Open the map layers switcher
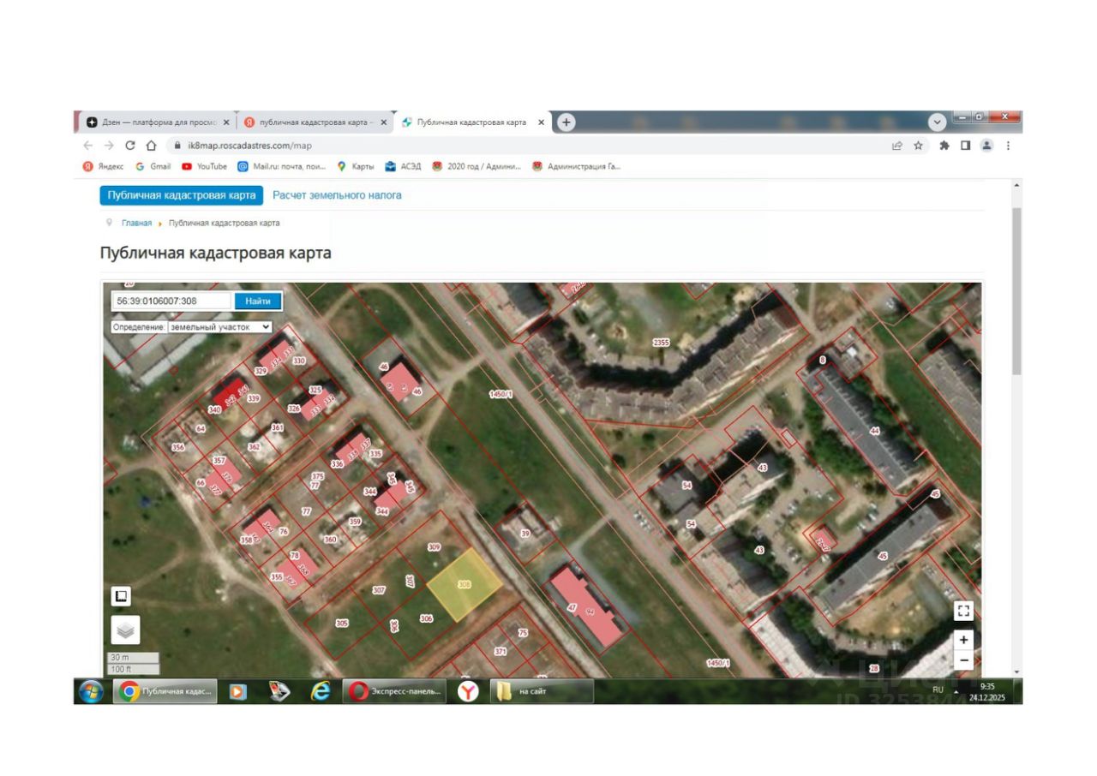Image resolution: width=1097 pixels, height=776 pixels. (125, 630)
